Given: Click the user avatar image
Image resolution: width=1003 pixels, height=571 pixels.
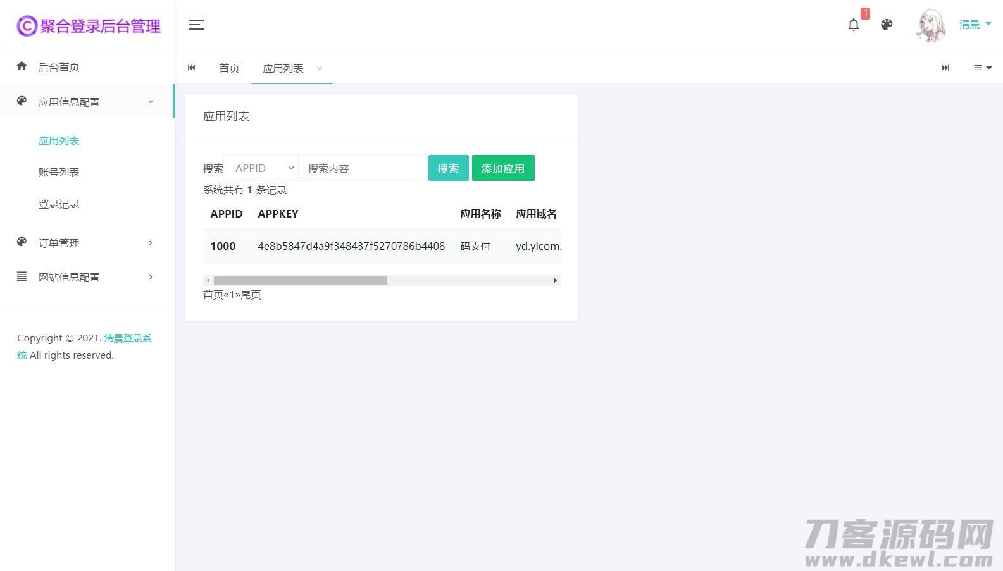Looking at the screenshot, I should click(x=930, y=25).
